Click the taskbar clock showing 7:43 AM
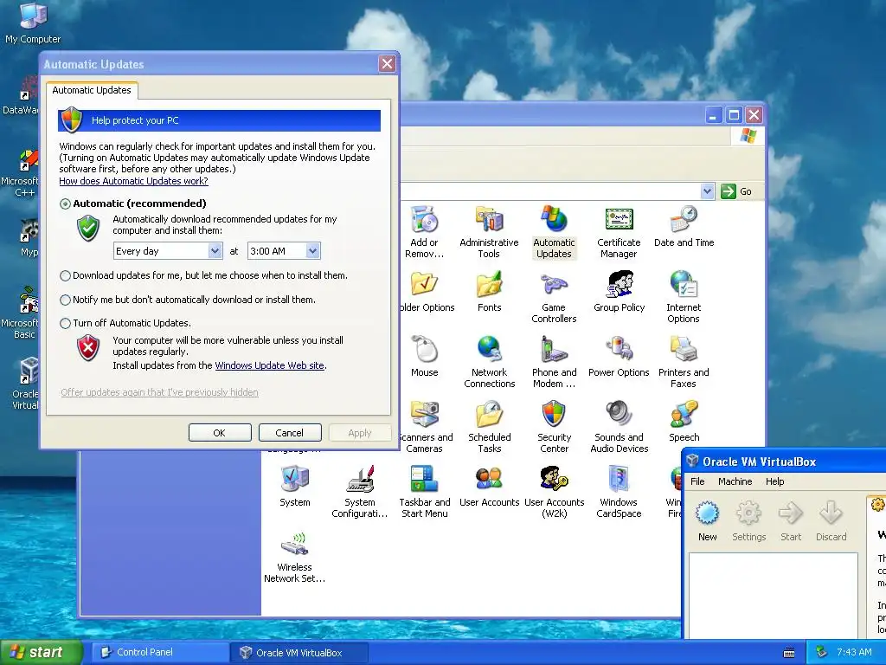Screen dimensions: 886x665 tap(854, 652)
